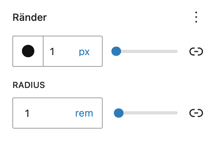Click the RADIUS label
This screenshot has height=142, width=218.
click(x=29, y=85)
